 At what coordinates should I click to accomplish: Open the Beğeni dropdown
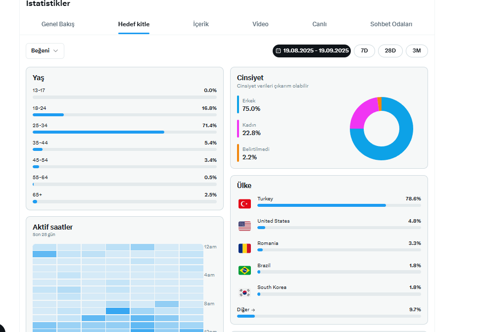tap(45, 51)
